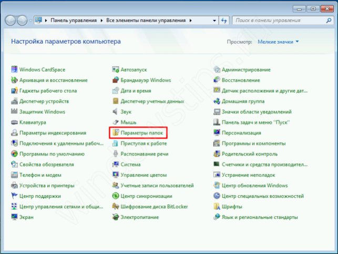Click the Центр синхронизации green icon
338x254 pixels.
coord(116,196)
